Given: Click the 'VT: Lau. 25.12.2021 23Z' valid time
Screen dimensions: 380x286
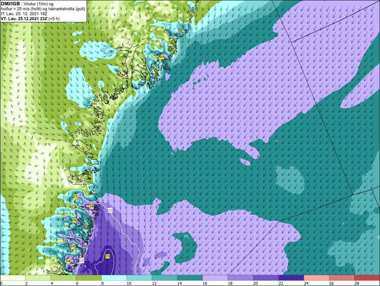Looking at the screenshot, I should coord(24,18).
